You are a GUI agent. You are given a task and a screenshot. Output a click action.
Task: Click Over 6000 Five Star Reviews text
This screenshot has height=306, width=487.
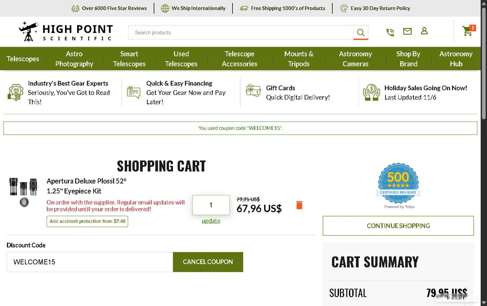point(114,8)
